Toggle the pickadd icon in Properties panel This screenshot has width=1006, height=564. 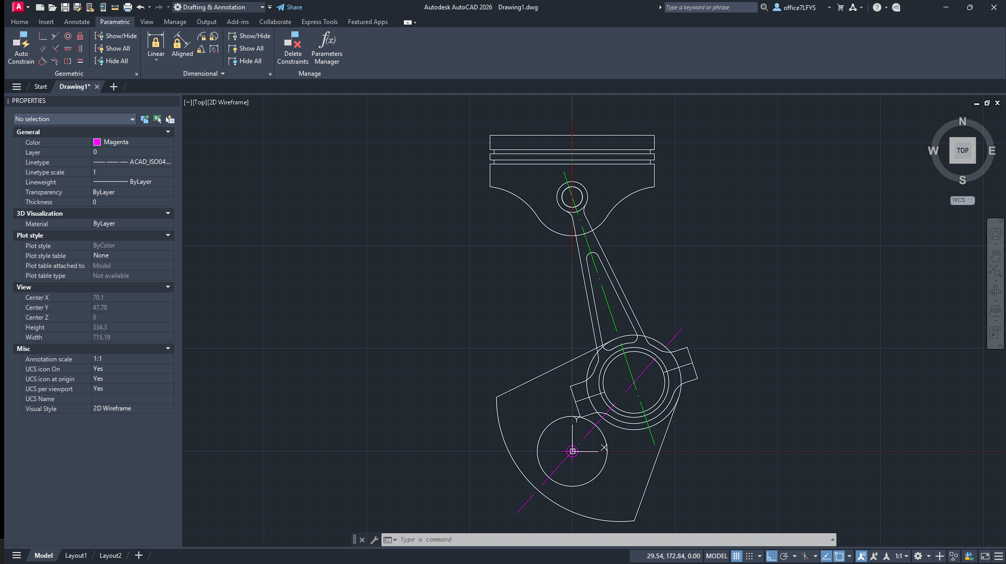145,119
